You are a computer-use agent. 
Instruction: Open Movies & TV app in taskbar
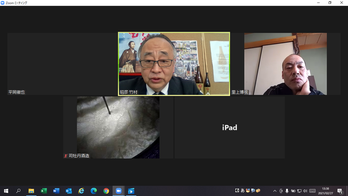[x=131, y=191]
